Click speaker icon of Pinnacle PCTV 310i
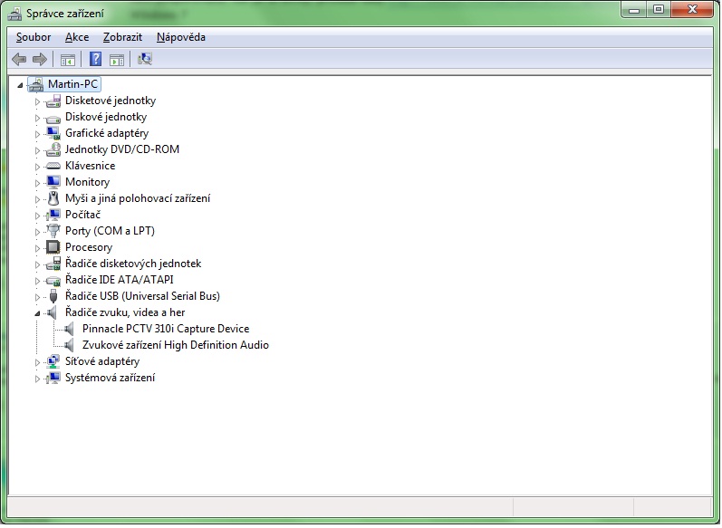The image size is (722, 528). pyautogui.click(x=70, y=329)
